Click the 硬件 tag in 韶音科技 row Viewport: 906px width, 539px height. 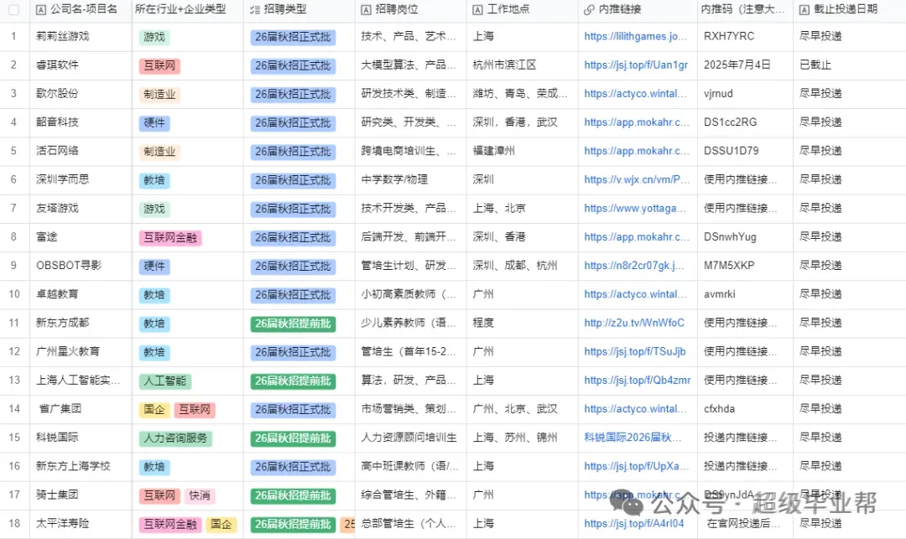[154, 123]
